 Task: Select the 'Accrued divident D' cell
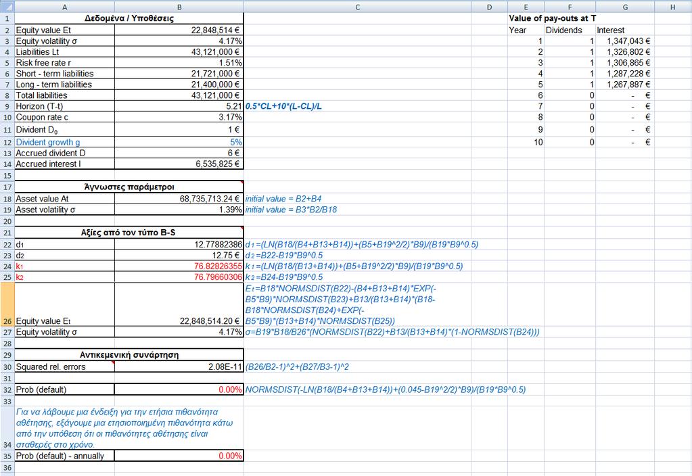tap(64, 153)
